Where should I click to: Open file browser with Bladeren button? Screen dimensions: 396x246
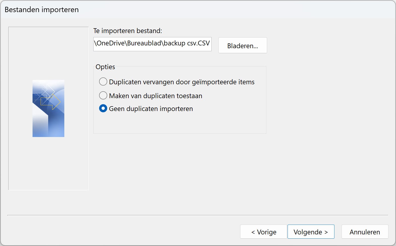242,45
